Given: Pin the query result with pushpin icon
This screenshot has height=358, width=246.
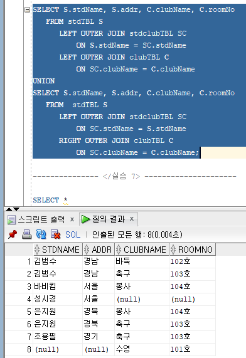Looking at the screenshot, I should pyautogui.click(x=13, y=234).
